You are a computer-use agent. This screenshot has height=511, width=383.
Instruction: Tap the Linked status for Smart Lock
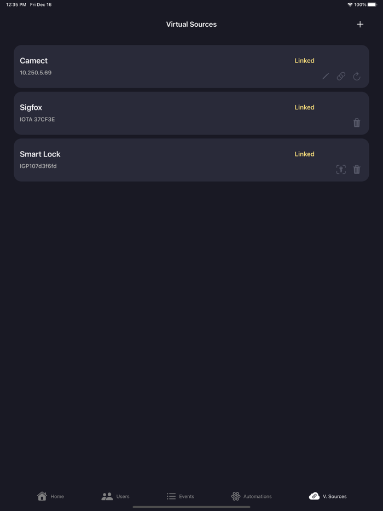(x=304, y=154)
